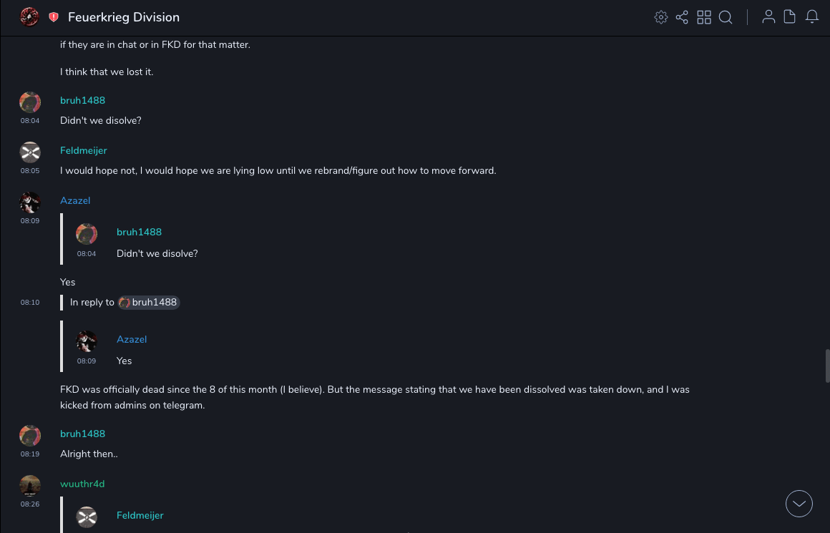Click wuuthr4d's avatar at 08:26

[30, 486]
